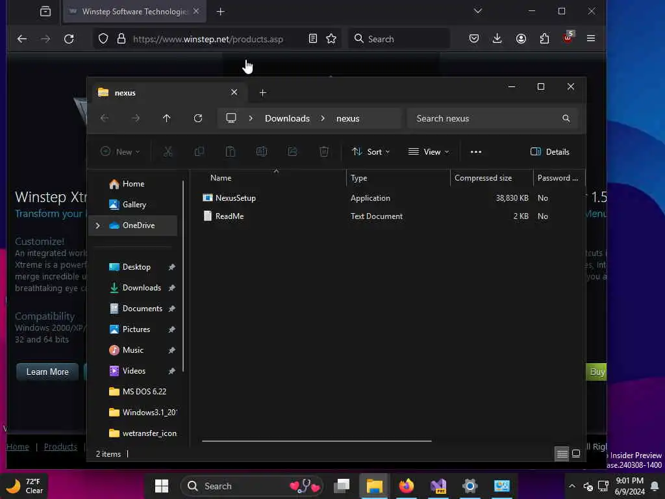Go up one folder level arrow
The height and width of the screenshot is (499, 665).
coord(167,118)
